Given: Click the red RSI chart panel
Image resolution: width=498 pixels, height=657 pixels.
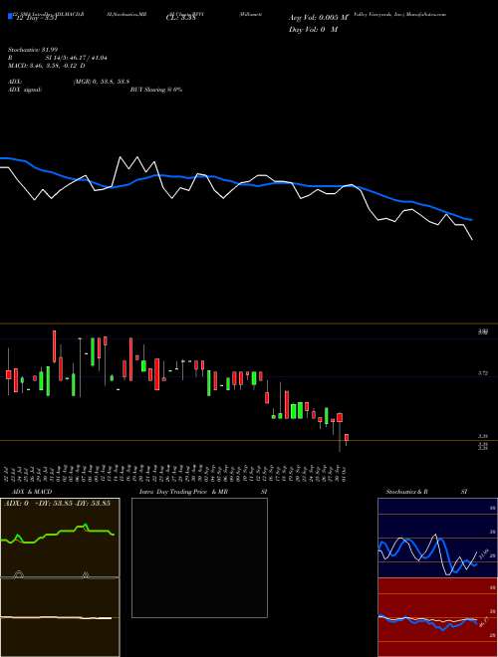Looking at the screenshot, I should [x=437, y=617].
